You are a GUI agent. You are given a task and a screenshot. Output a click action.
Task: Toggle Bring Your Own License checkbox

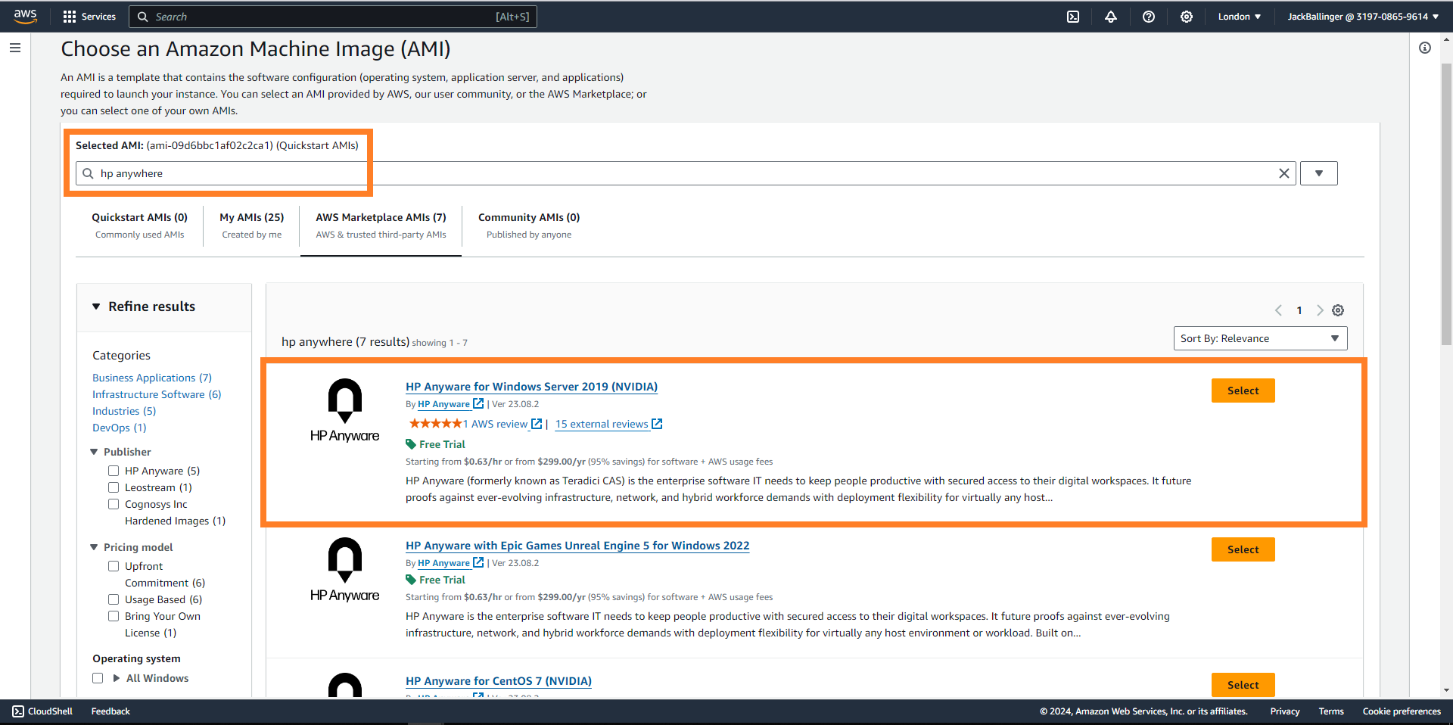(114, 616)
